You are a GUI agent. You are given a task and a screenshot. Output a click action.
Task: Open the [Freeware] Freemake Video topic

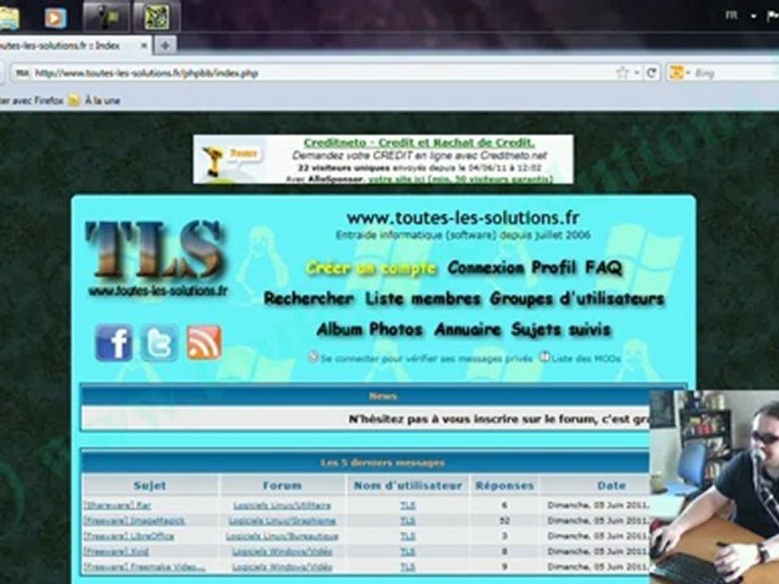(x=144, y=567)
